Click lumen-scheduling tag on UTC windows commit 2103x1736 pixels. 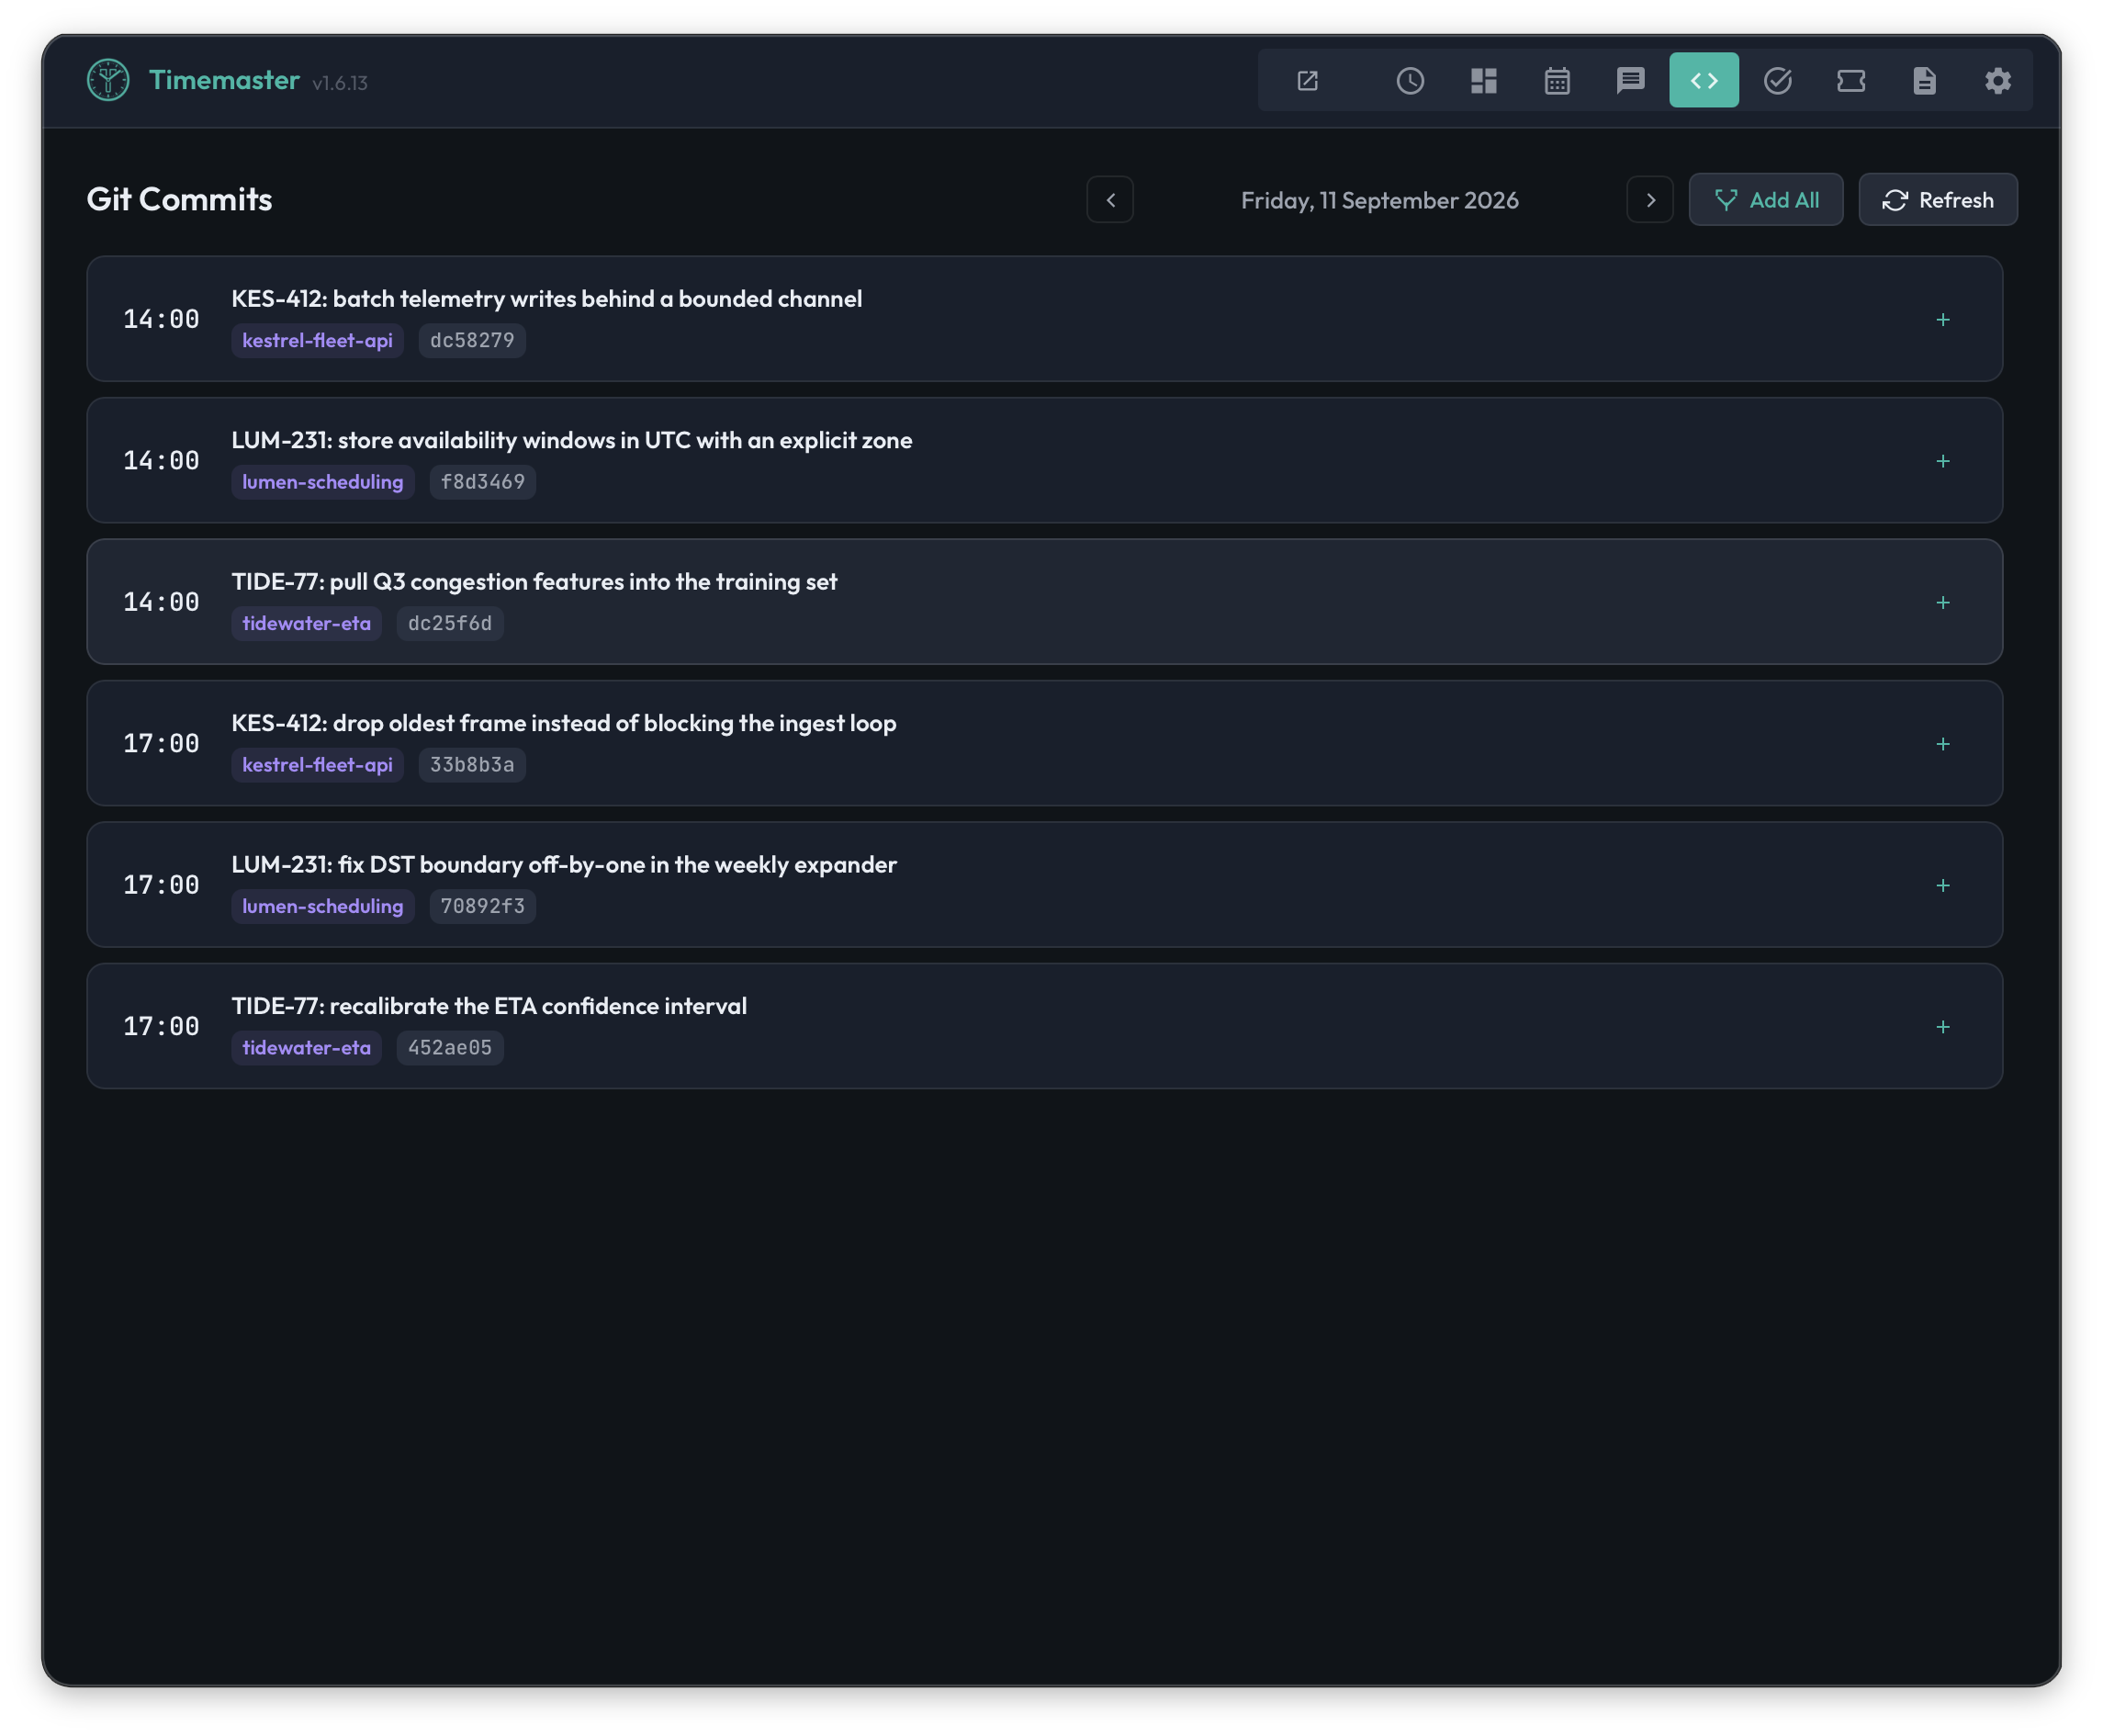point(323,482)
